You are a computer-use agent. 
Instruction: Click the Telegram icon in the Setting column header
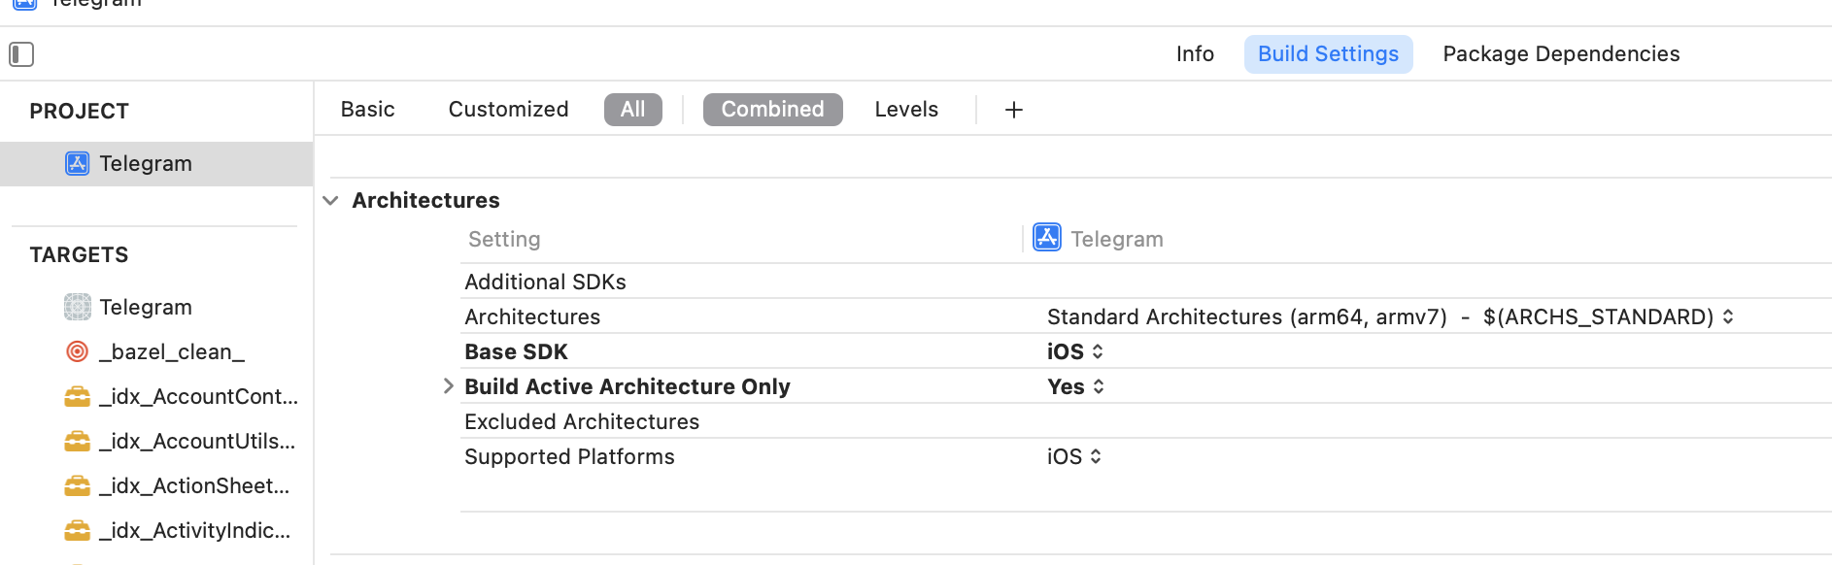(x=1046, y=238)
